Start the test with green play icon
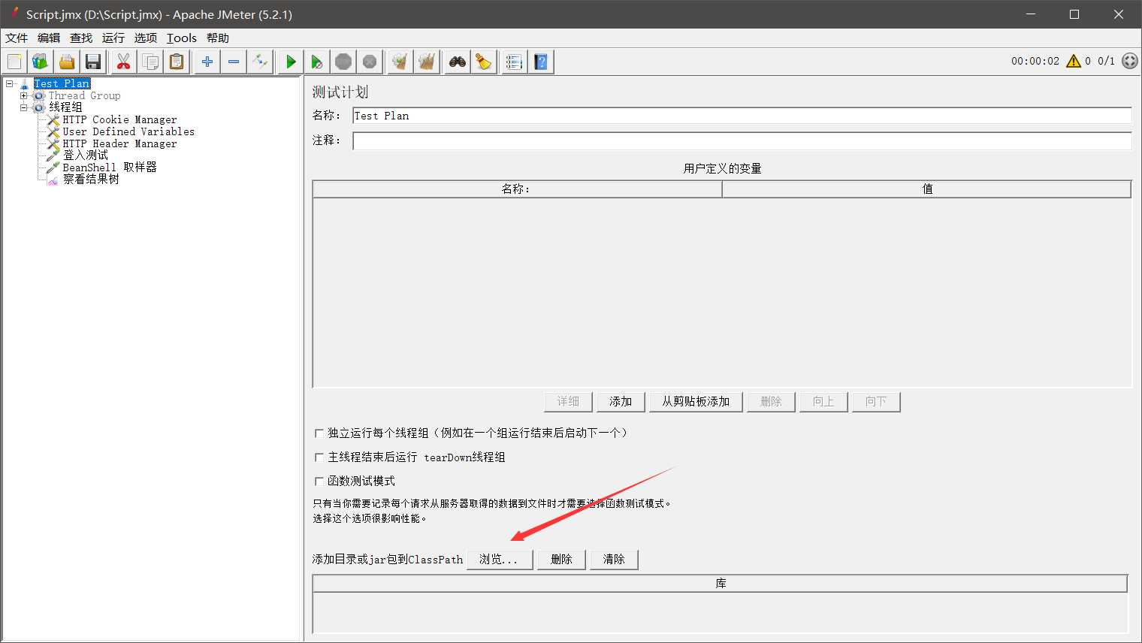 [291, 62]
